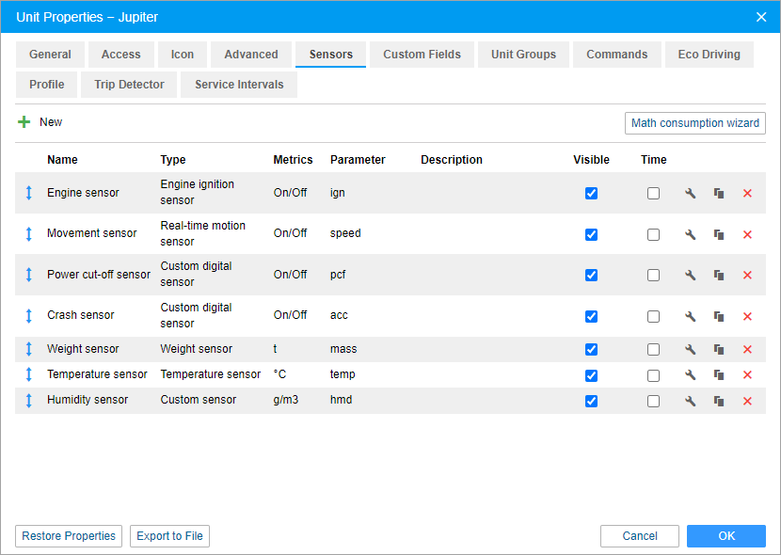The height and width of the screenshot is (555, 781).
Task: Enable Time checkbox for Movement sensor
Action: coord(653,234)
